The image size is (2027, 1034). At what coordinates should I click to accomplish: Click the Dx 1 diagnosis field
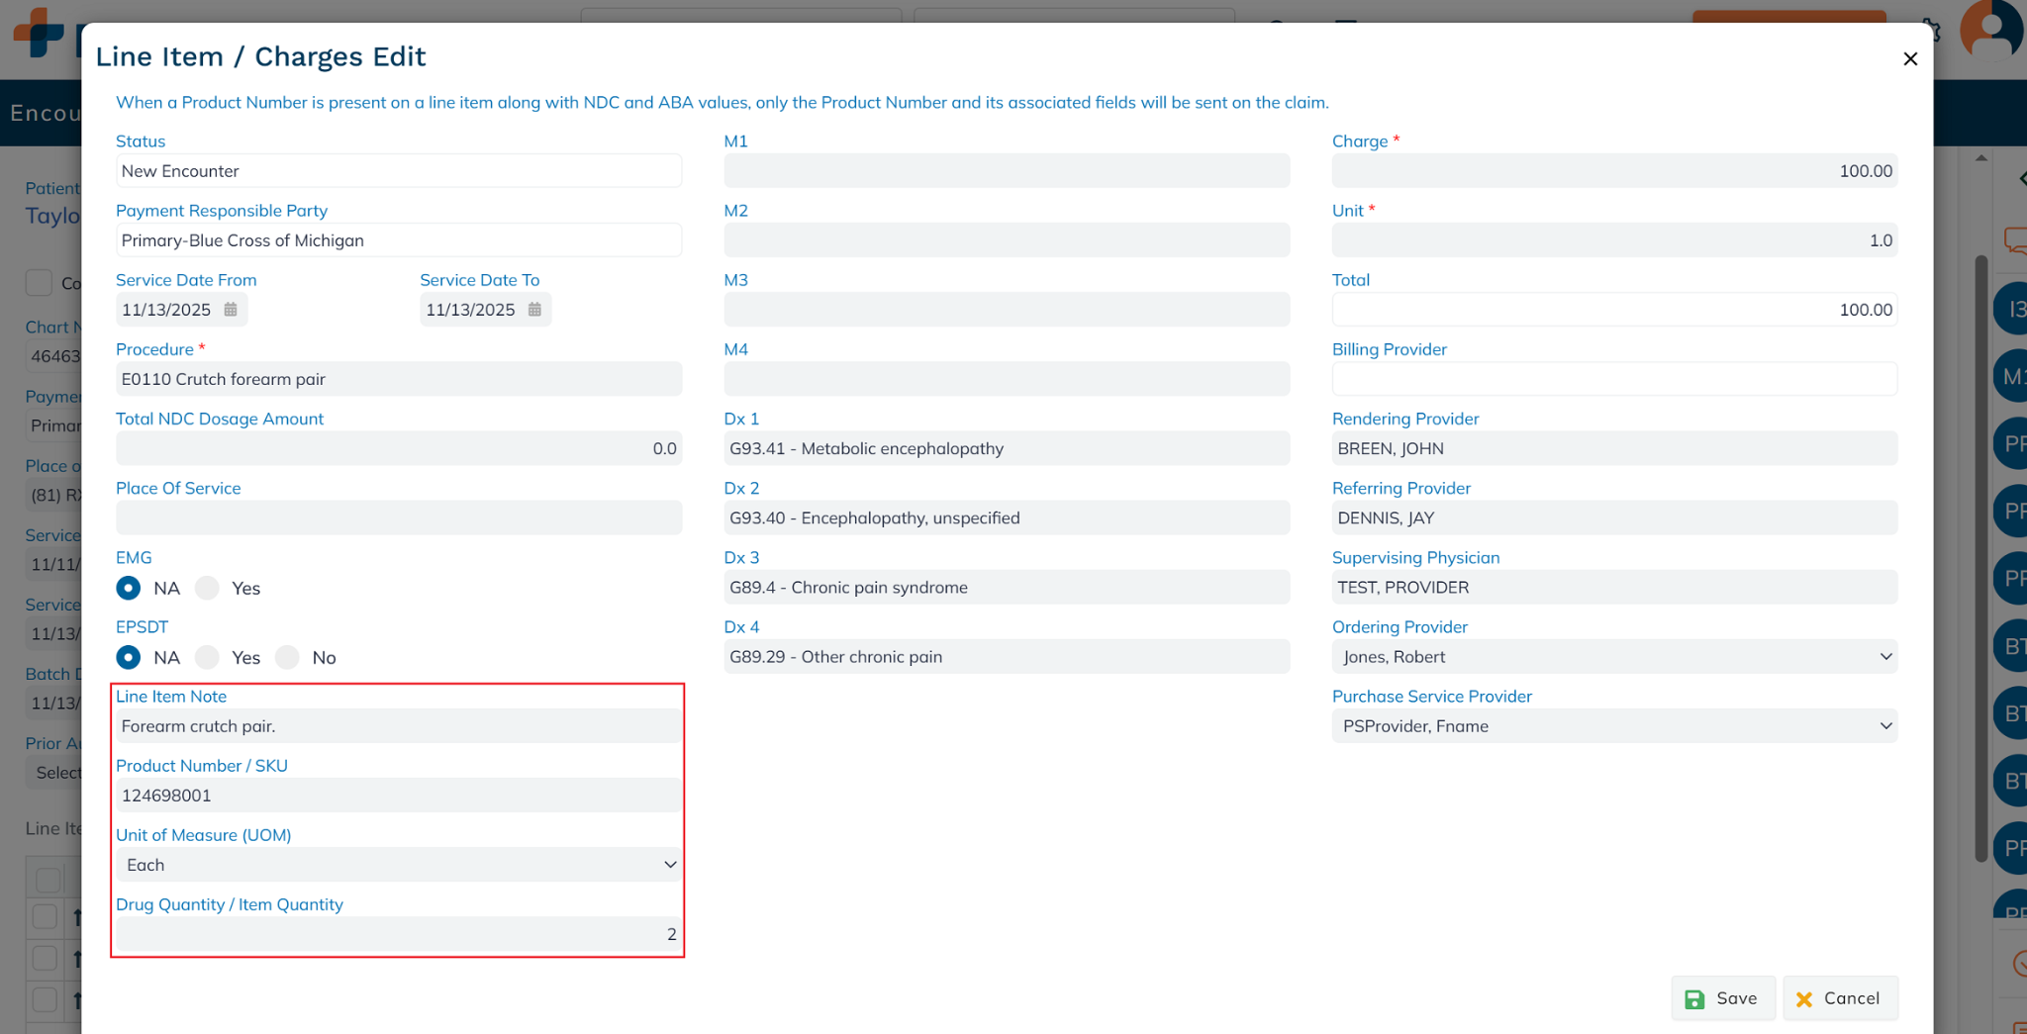pos(1006,448)
